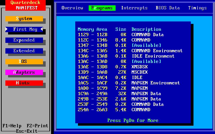Open the Hints category
This screenshot has width=215, height=134.
pyautogui.click(x=24, y=83)
